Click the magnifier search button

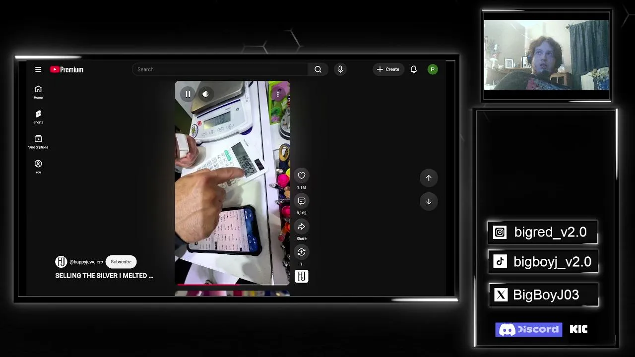318,69
